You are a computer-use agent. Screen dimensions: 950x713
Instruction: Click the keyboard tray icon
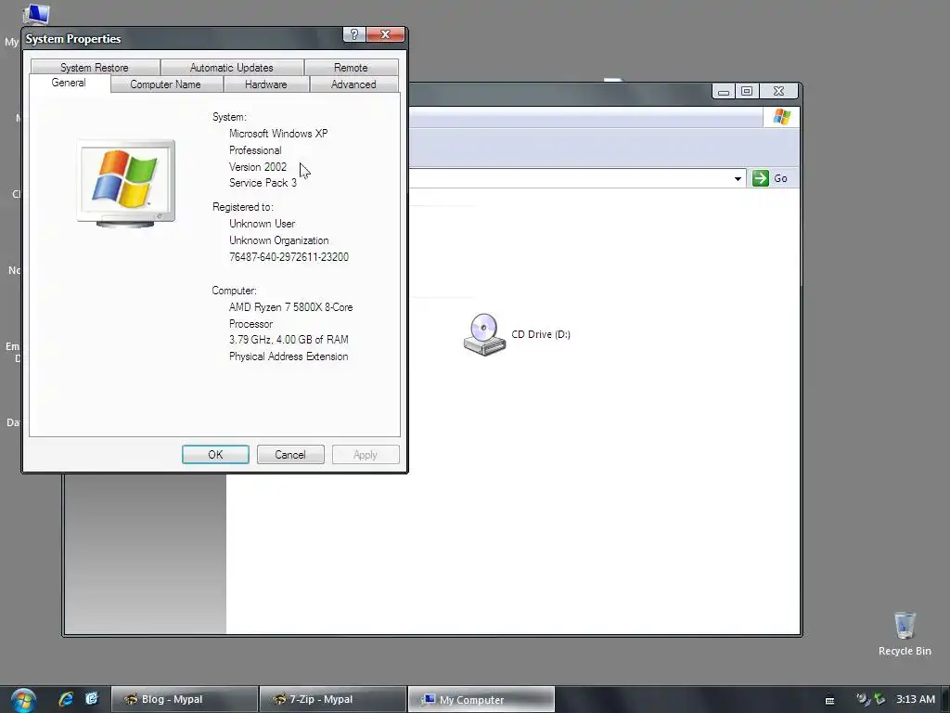pyautogui.click(x=830, y=700)
